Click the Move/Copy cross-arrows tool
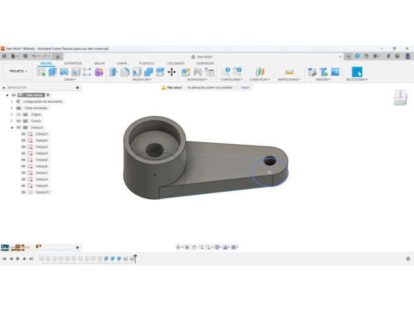The height and width of the screenshot is (311, 414). point(171,72)
